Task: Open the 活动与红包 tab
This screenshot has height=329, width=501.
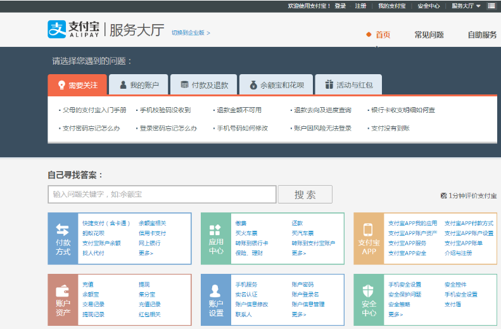Action: (348, 85)
